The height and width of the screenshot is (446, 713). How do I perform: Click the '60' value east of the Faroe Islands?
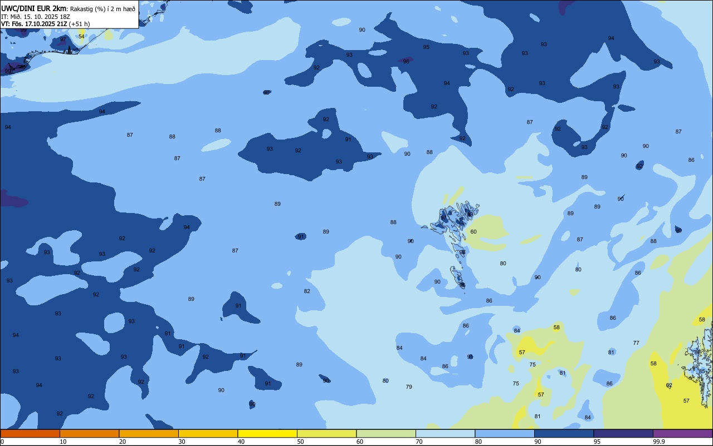[x=473, y=232]
